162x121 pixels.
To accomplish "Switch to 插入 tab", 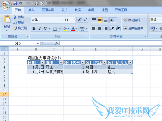I will (x=31, y=10).
